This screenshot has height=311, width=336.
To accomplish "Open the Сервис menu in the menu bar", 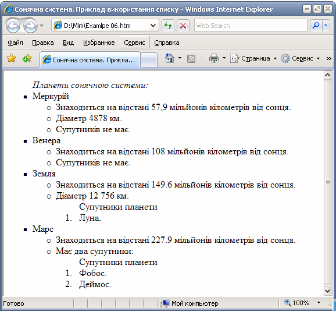I will 134,43.
